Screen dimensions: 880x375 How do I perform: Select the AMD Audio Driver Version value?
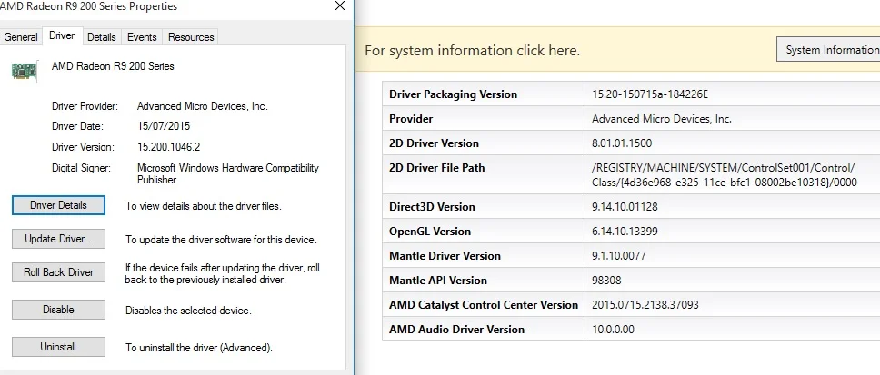point(613,330)
